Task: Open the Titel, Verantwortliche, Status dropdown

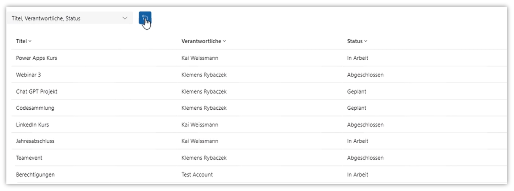Action: (x=70, y=18)
